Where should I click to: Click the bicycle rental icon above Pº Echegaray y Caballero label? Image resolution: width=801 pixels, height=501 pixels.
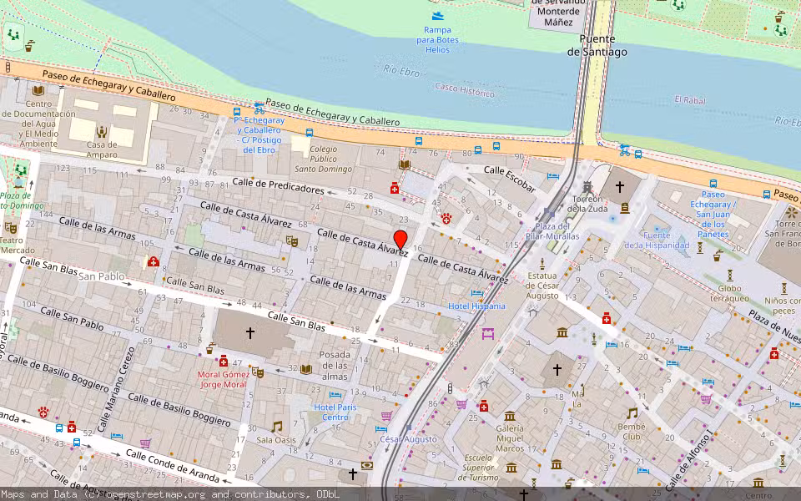click(259, 109)
